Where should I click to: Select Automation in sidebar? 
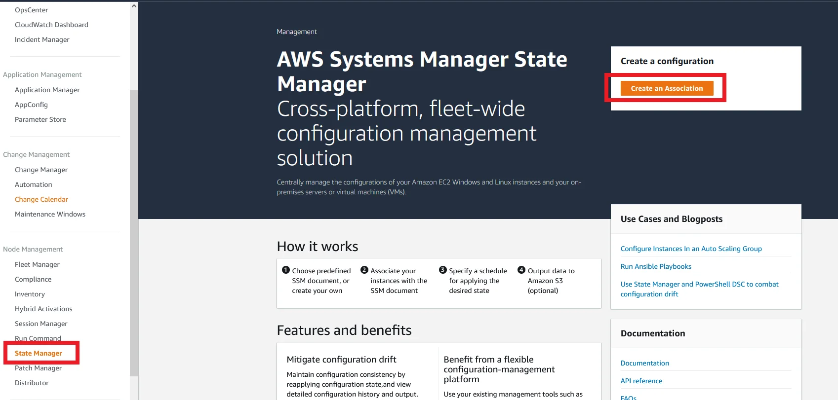click(33, 184)
